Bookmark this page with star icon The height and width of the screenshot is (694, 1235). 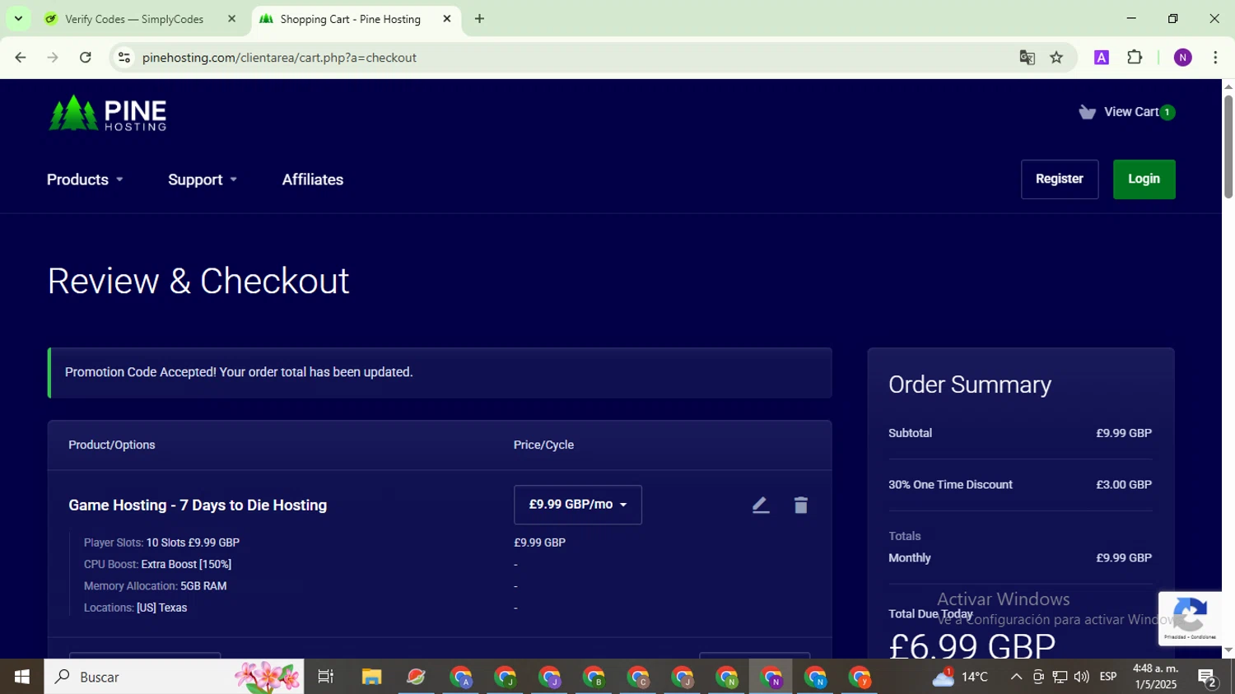point(1056,58)
